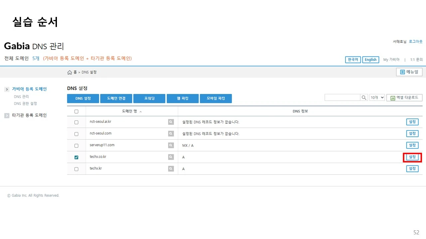Click magnifier icon next to serverup11.com
426x239 pixels.
pos(171,145)
